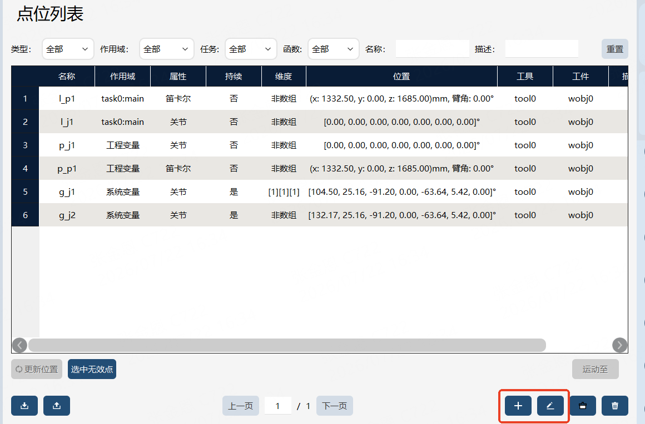This screenshot has height=424, width=645.
Task: Click the [1][1][1] dimension cell
Action: (x=284, y=191)
